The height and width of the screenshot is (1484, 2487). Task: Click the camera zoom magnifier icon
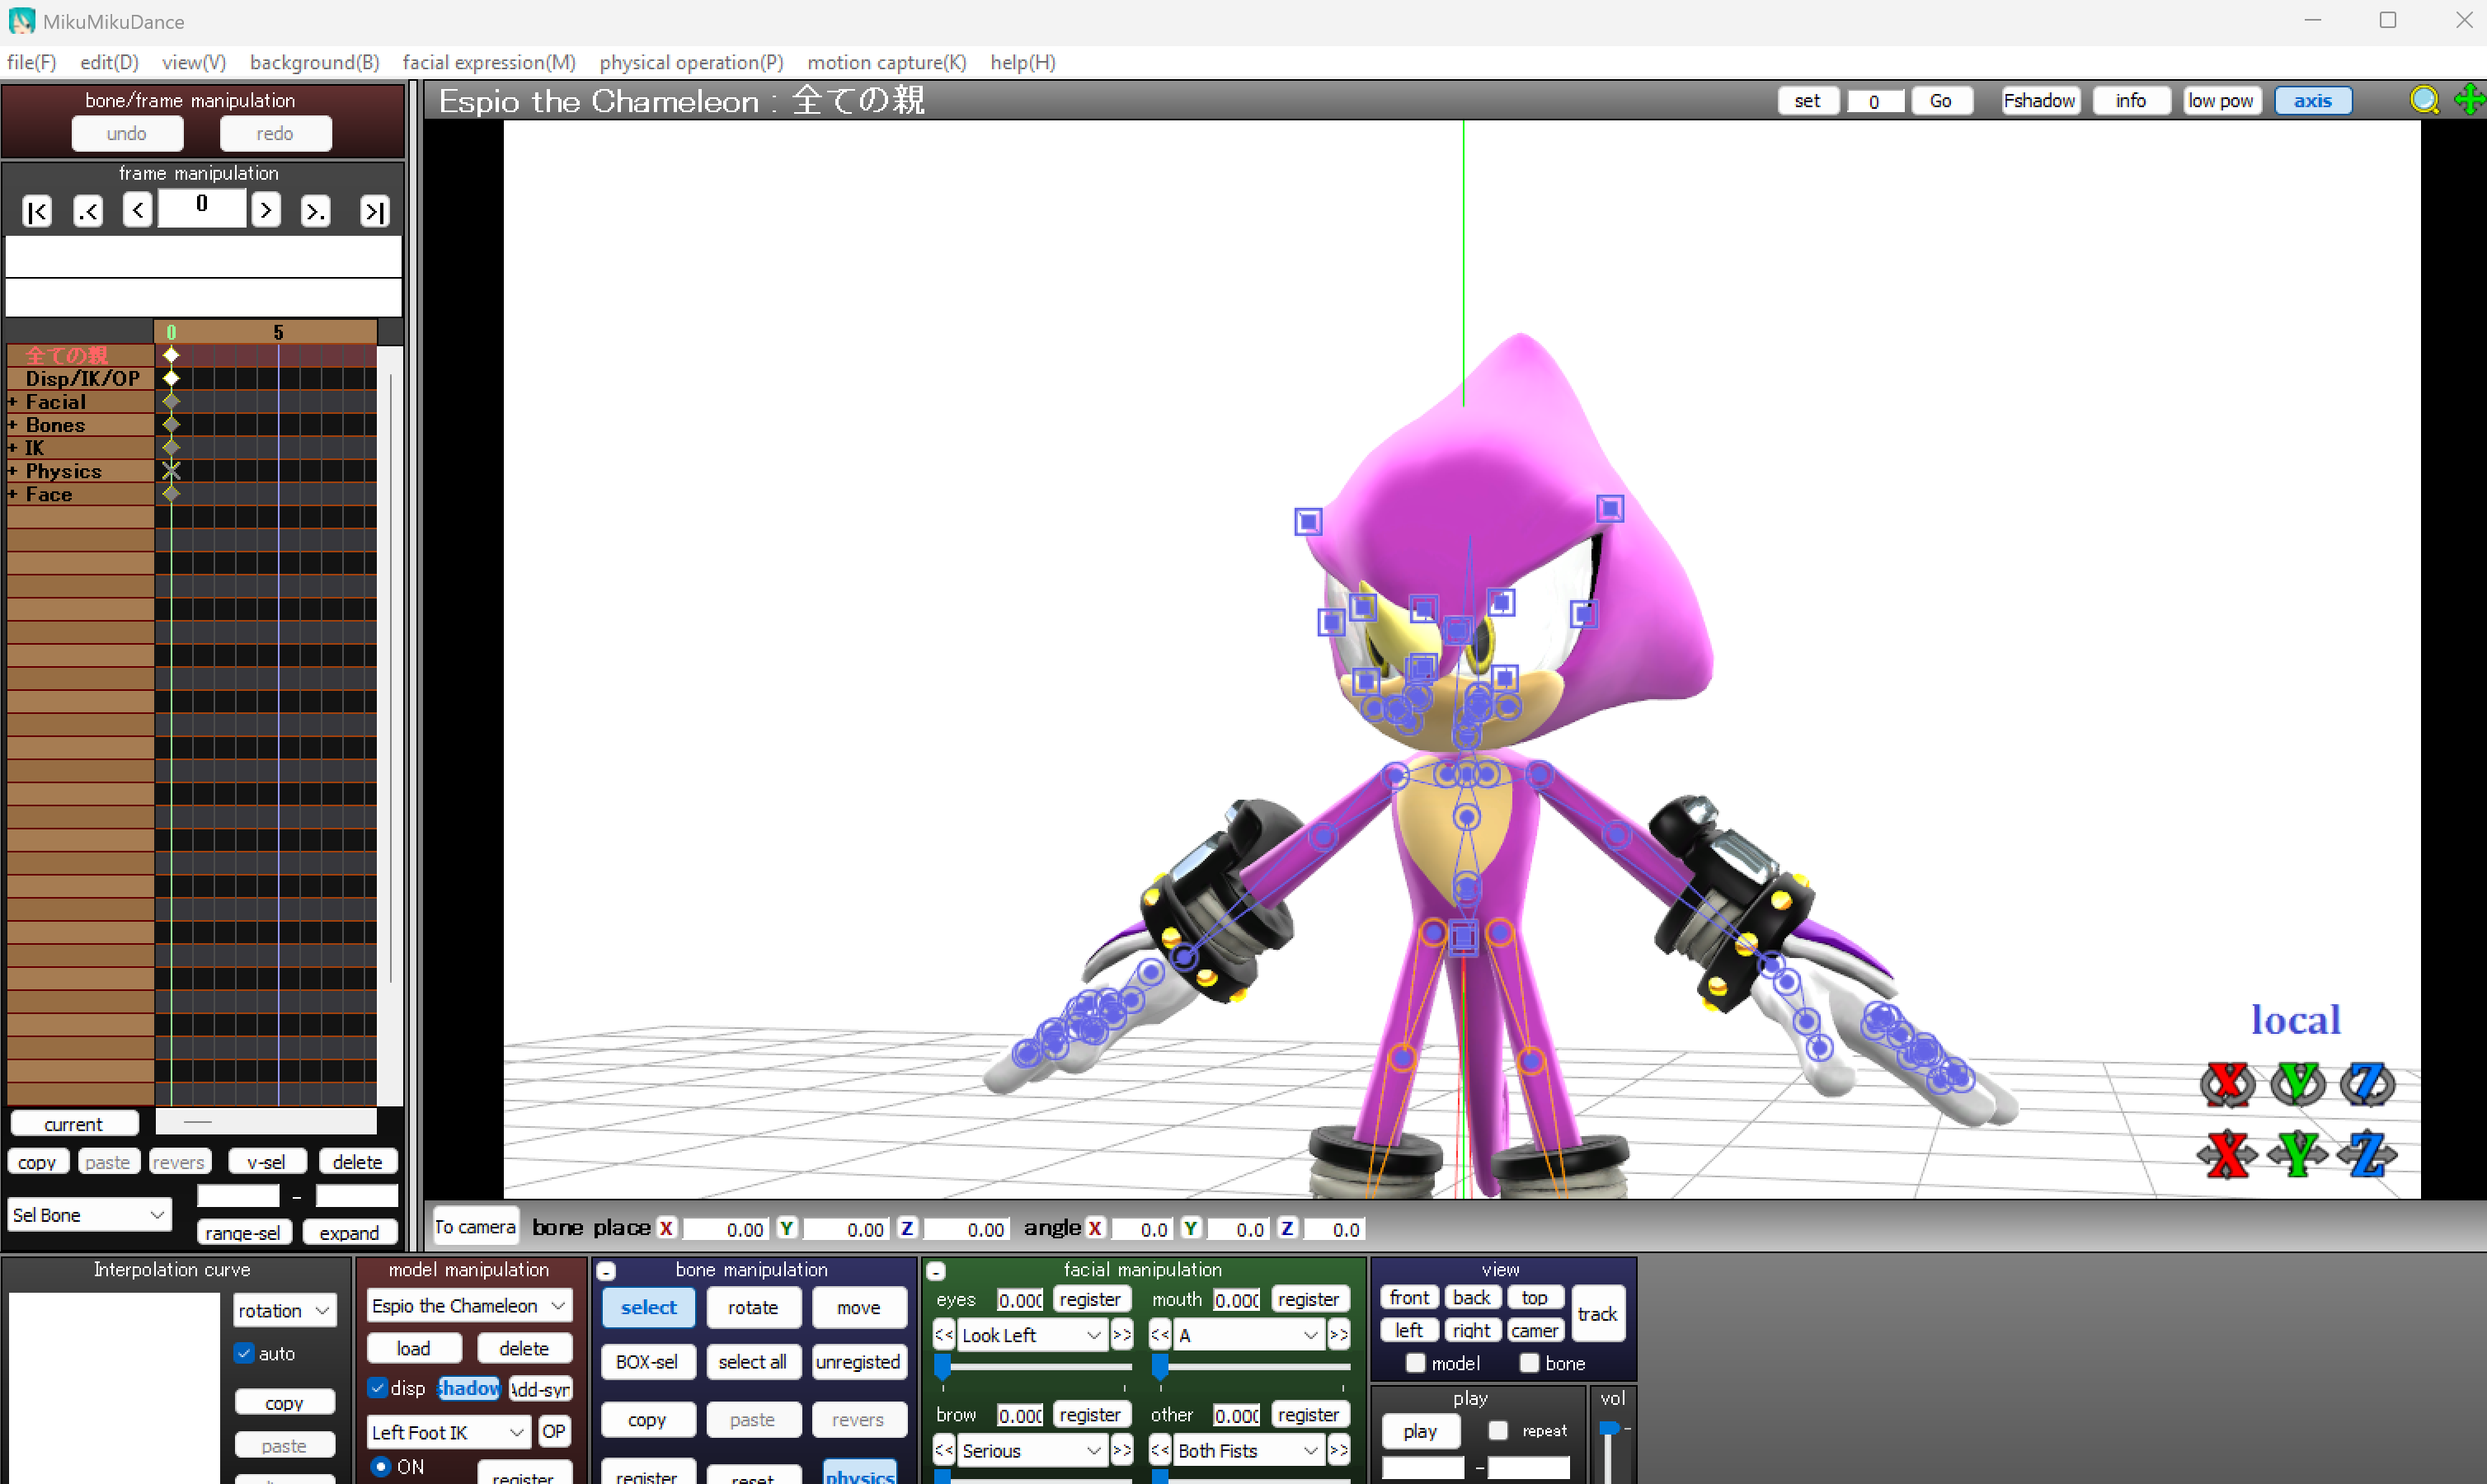pos(2424,100)
